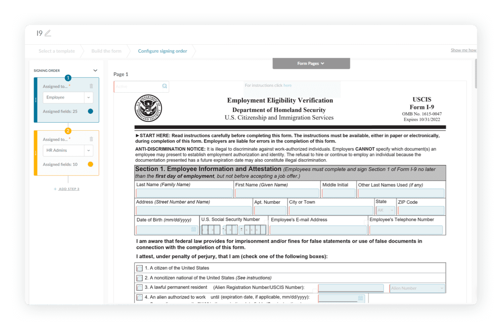Click the 'Page 1' label
This screenshot has height=330, width=502.
click(x=121, y=74)
